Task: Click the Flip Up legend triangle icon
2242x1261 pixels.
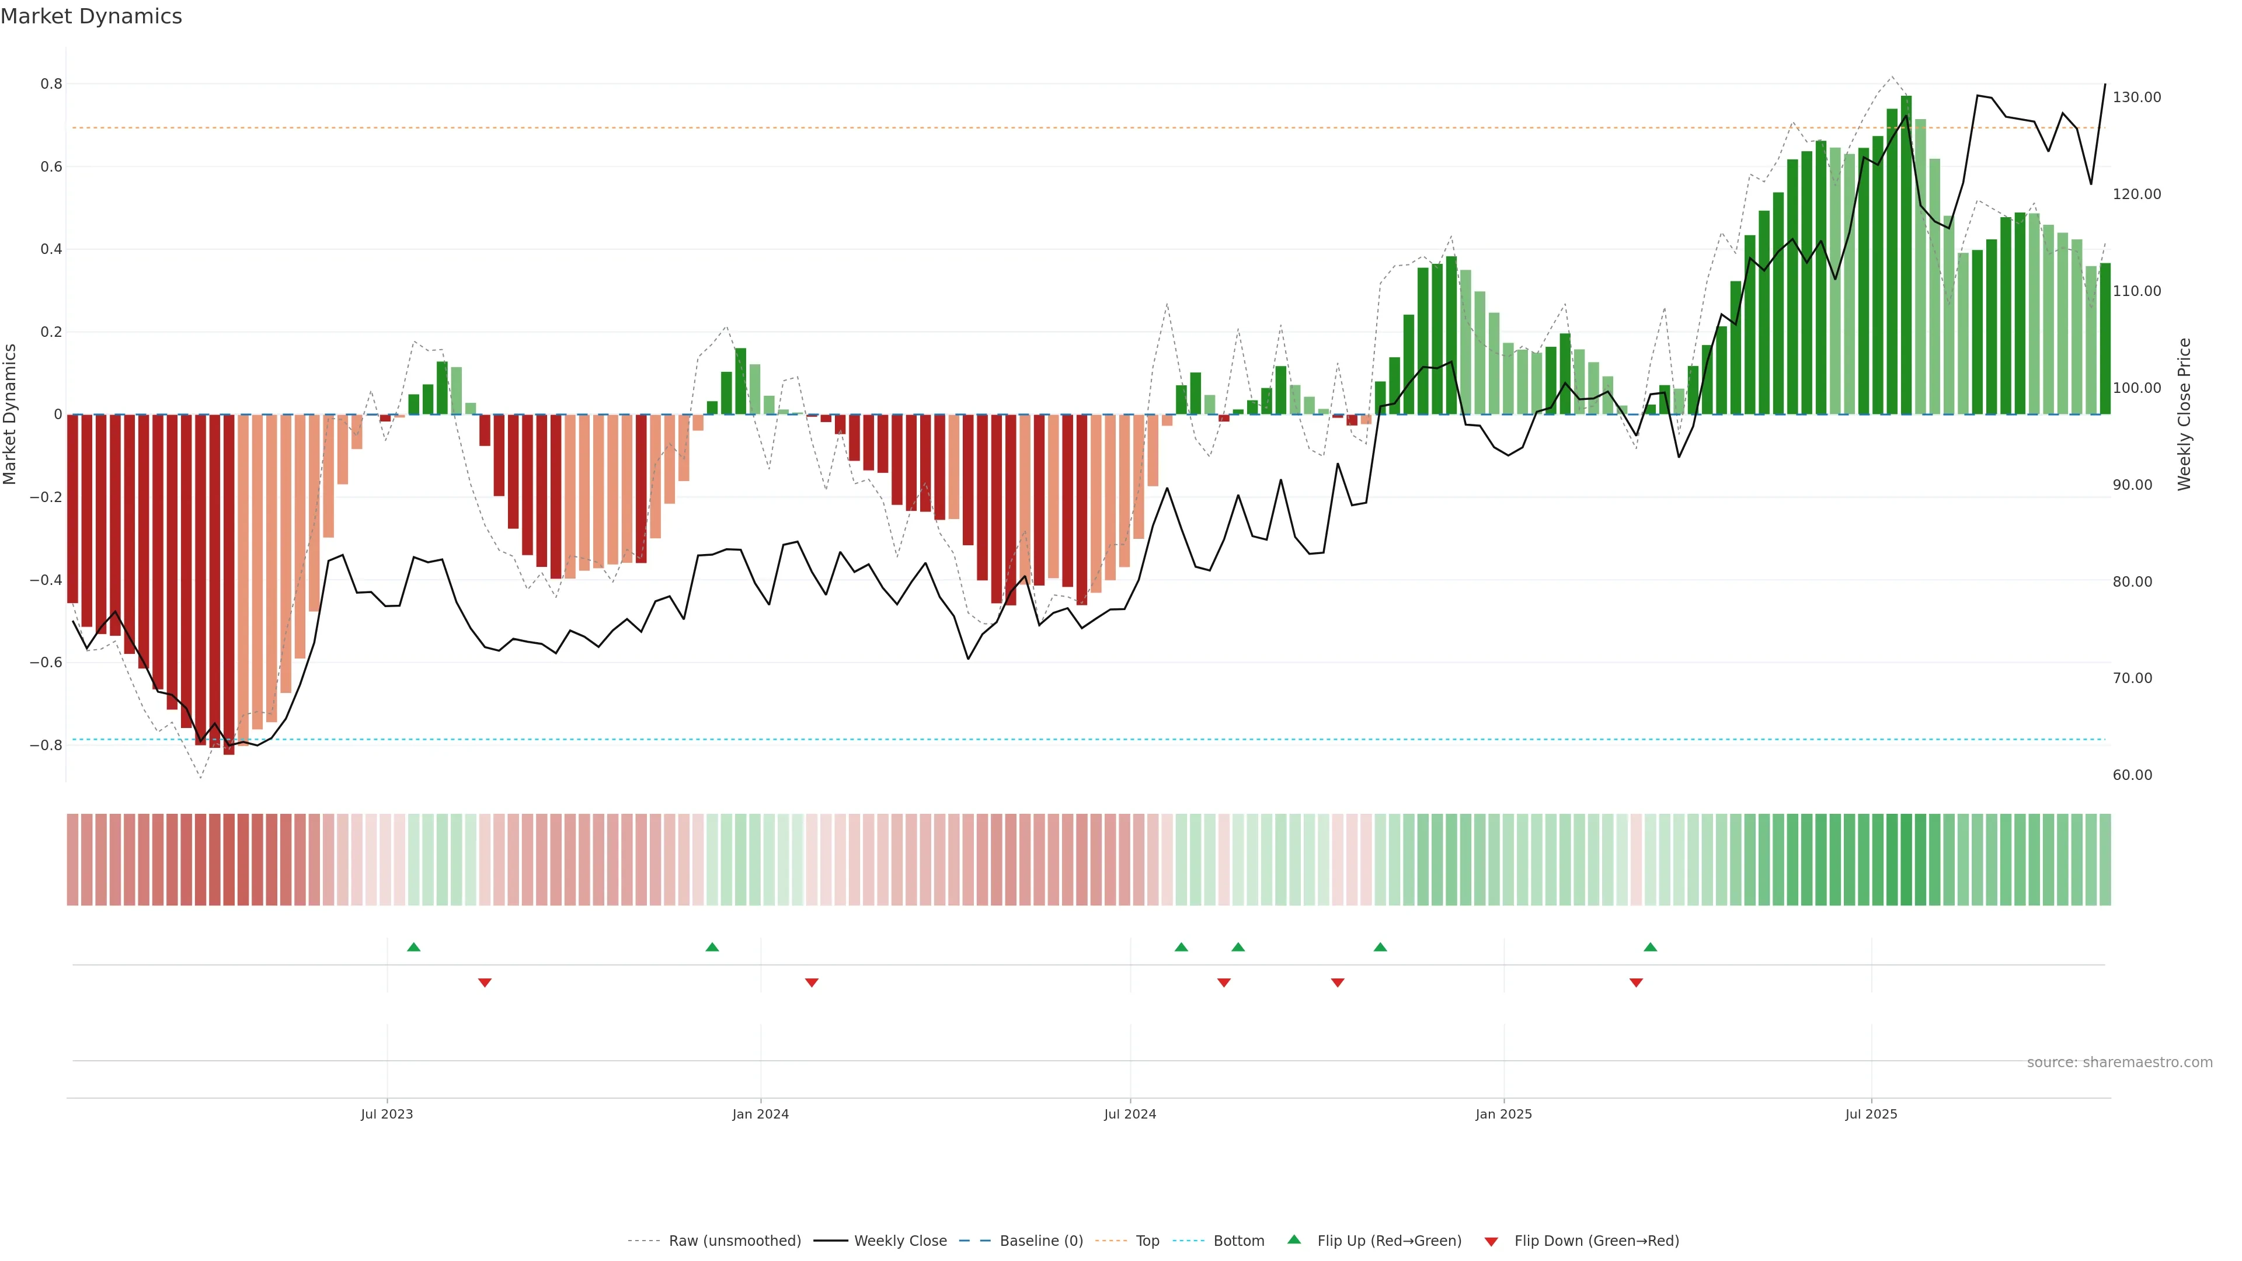Action: [1294, 1239]
